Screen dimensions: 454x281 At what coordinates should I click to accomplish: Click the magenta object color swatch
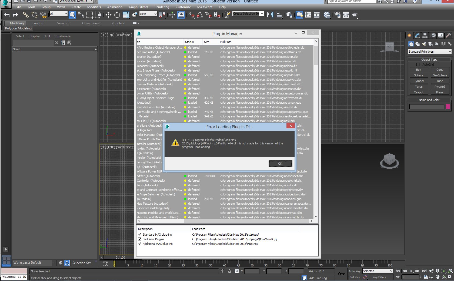pyautogui.click(x=448, y=107)
